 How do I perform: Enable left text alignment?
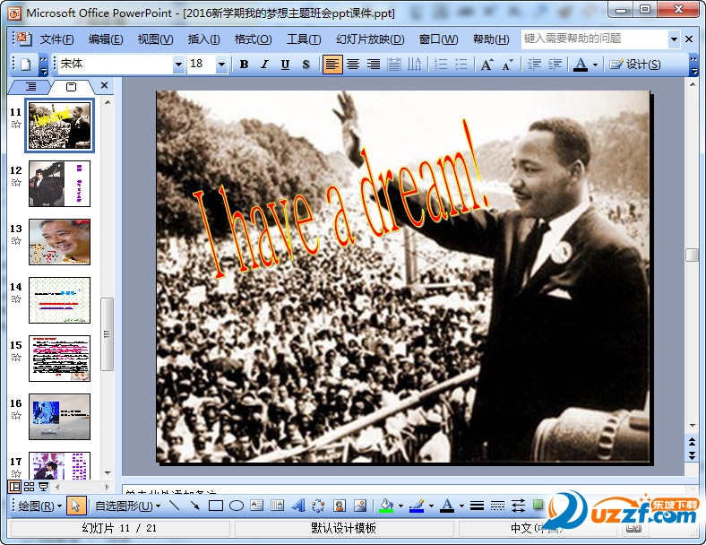pyautogui.click(x=331, y=65)
